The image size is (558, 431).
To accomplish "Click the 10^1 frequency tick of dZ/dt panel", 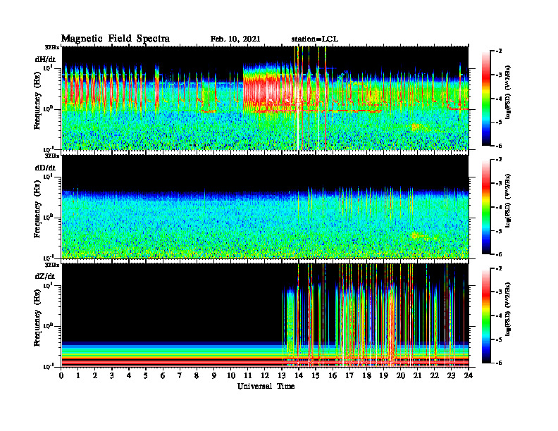I will click(48, 285).
